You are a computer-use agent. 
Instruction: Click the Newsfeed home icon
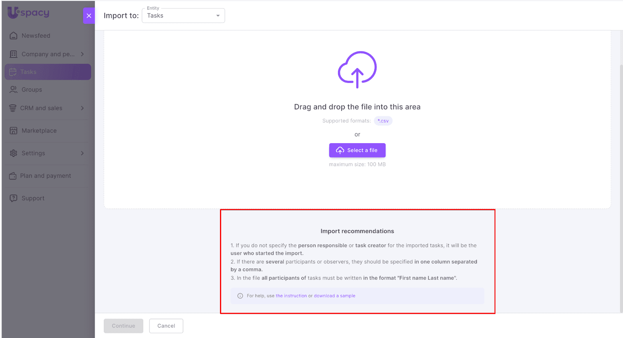14,36
